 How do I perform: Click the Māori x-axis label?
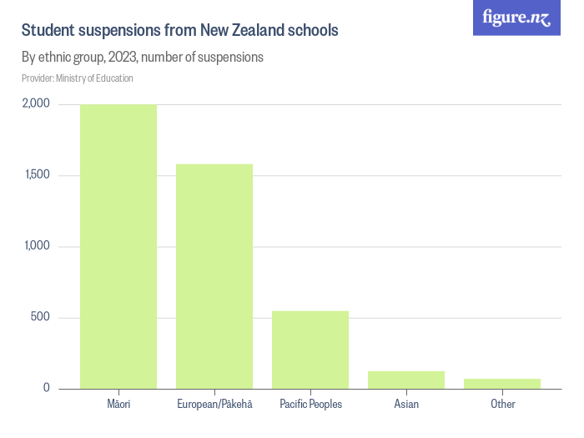(x=119, y=405)
